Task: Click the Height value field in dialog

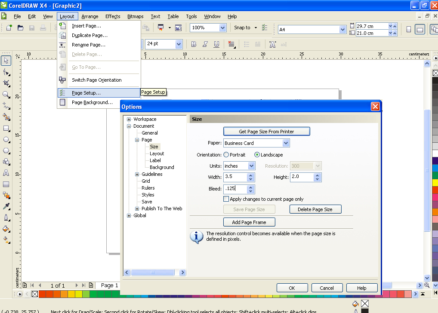Action: point(302,177)
